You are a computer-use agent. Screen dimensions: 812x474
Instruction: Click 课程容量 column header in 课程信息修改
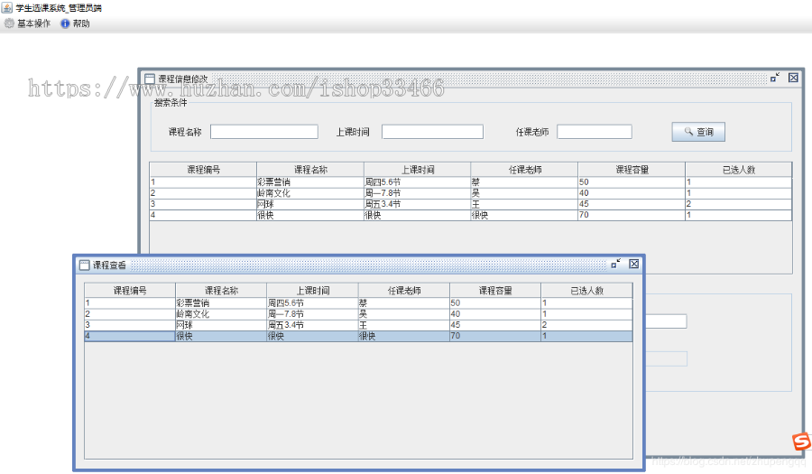pos(632,170)
